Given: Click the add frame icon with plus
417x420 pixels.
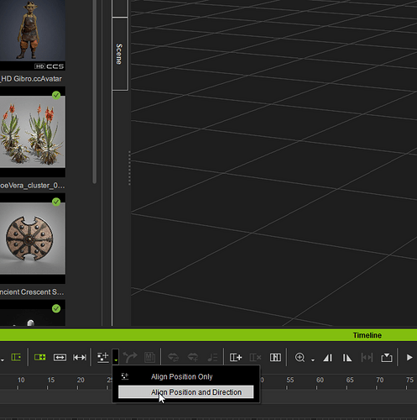Looking at the screenshot, I should (x=236, y=357).
